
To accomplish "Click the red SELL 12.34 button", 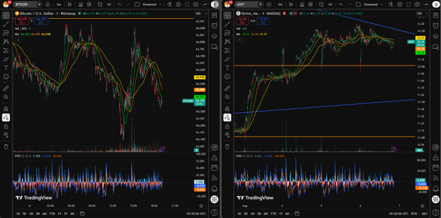I will pos(242,20).
